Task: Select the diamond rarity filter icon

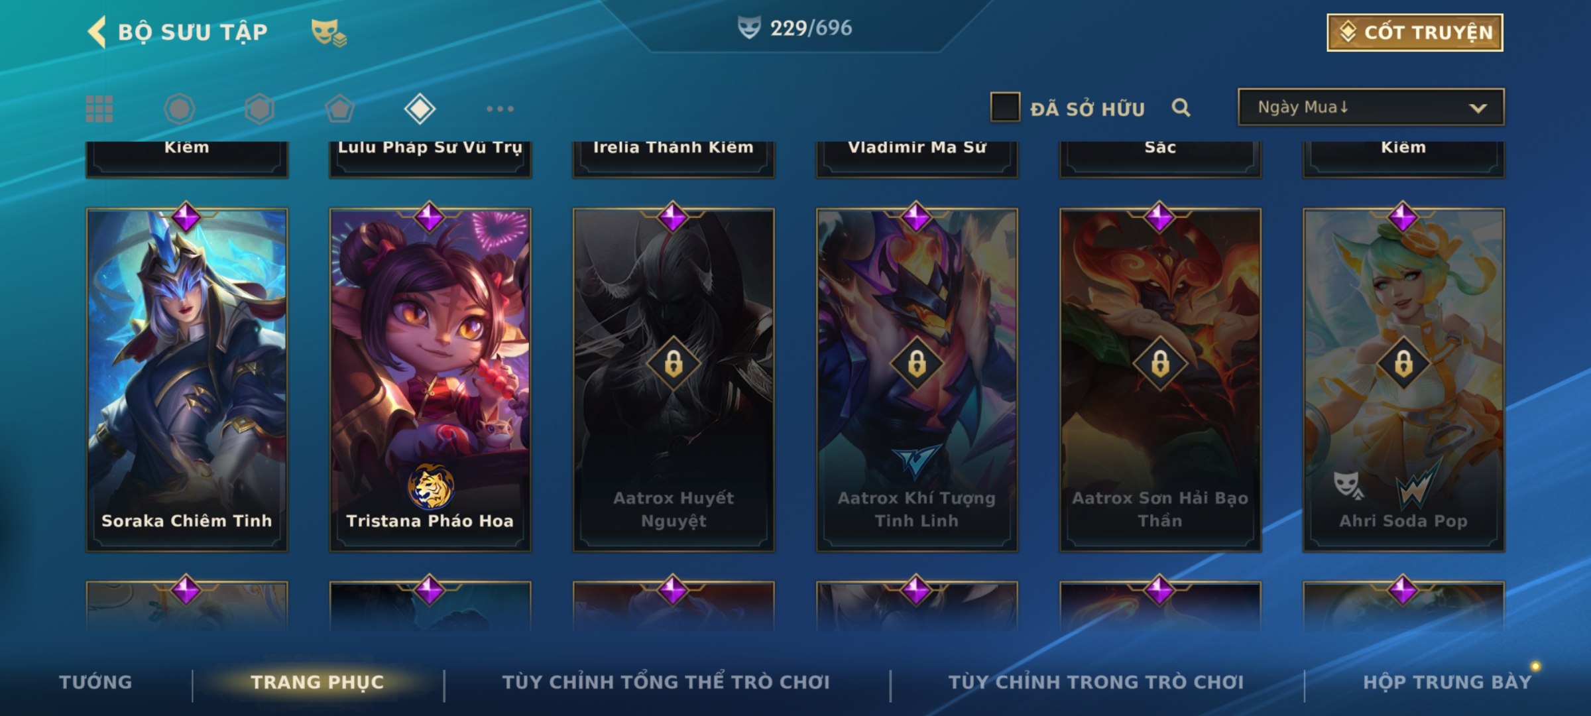Action: pos(420,109)
